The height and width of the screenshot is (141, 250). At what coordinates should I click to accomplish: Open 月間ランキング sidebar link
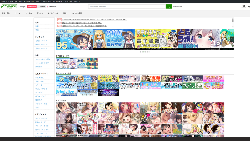tap(41, 48)
